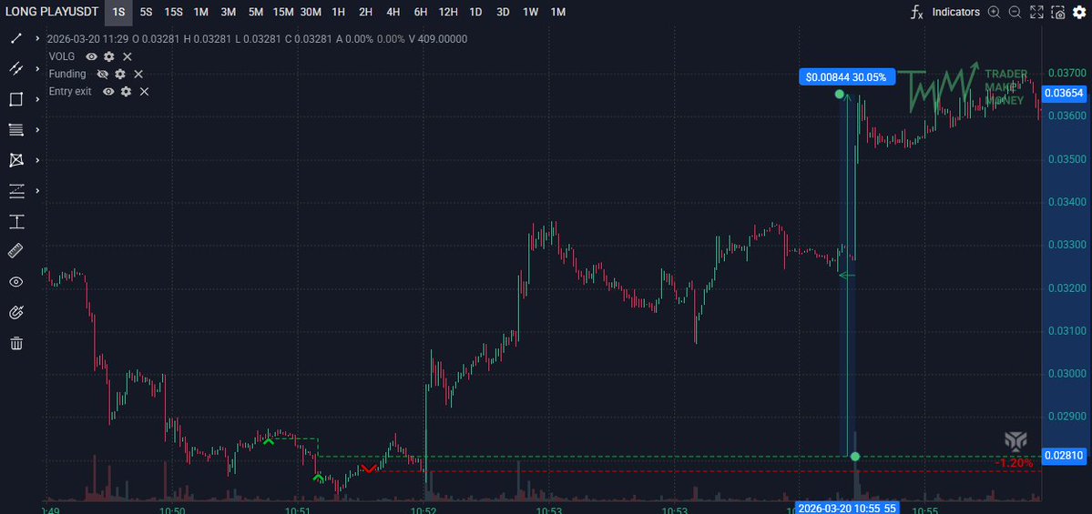The height and width of the screenshot is (514, 1092).
Task: Select the Fibonacci retracement lines tool
Action: point(16,129)
